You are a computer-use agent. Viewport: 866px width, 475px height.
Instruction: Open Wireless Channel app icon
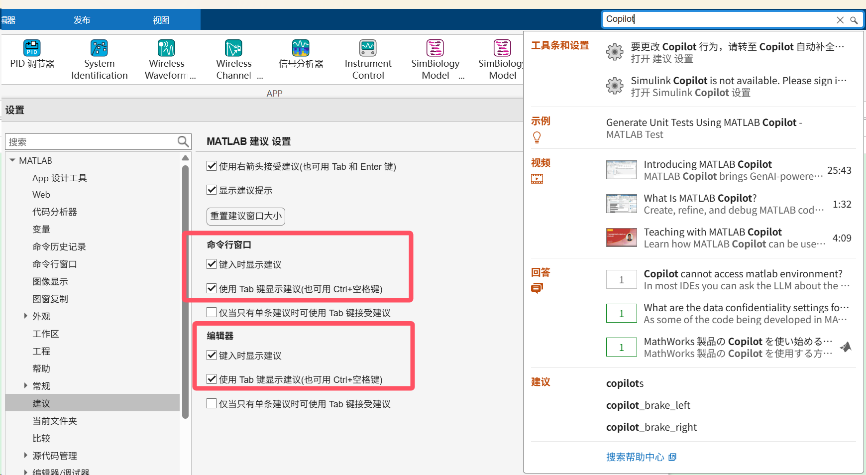tap(233, 48)
